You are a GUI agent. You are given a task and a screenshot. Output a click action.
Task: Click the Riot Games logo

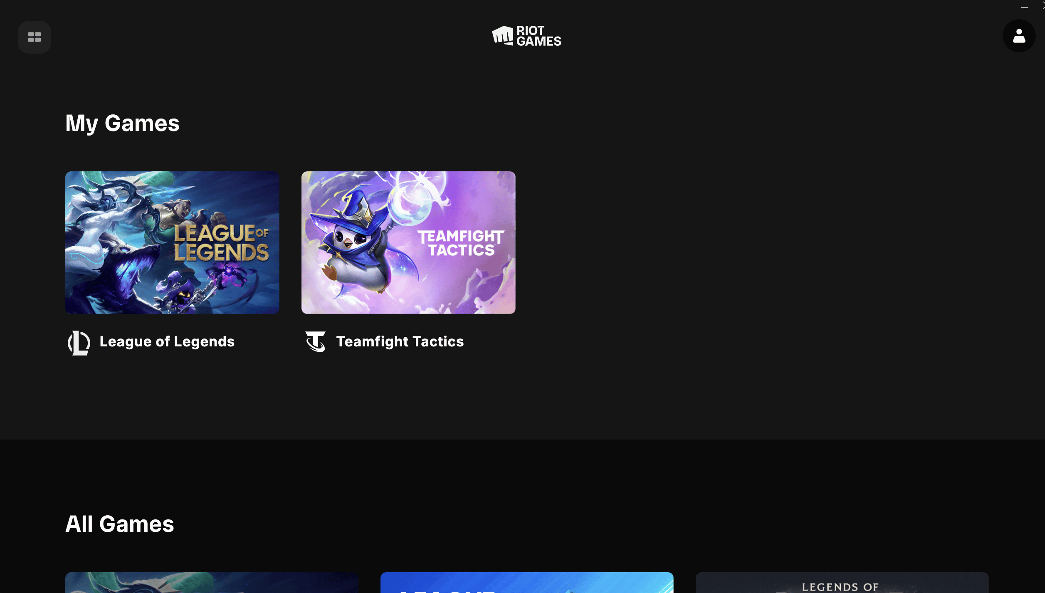click(526, 36)
